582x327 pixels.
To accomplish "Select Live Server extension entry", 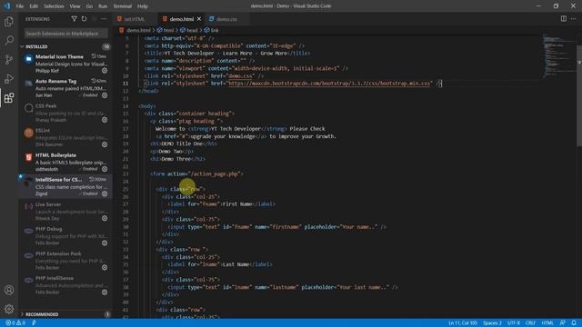I will point(65,211).
